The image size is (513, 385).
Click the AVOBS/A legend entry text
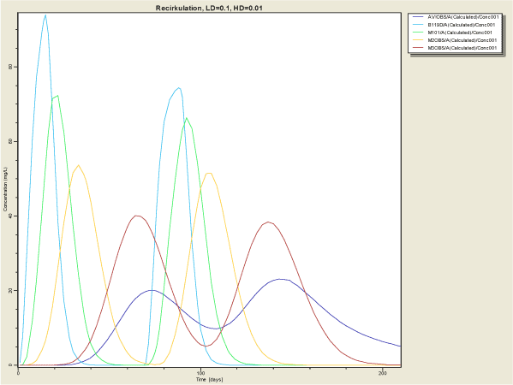(463, 17)
